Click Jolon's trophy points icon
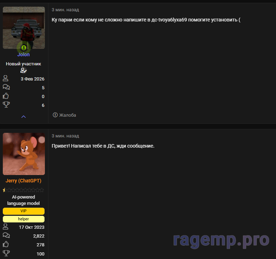This screenshot has height=259, width=276. click(x=6, y=105)
